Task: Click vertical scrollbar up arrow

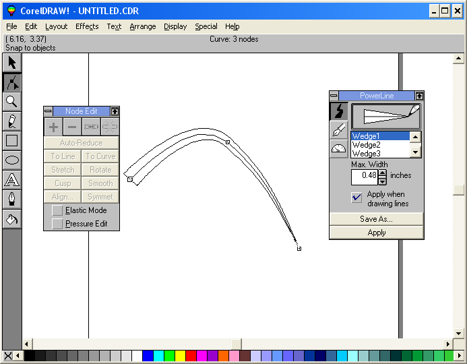Action: 459,59
